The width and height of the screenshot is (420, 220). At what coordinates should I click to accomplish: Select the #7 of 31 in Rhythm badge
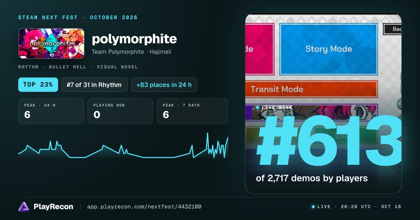(x=94, y=85)
